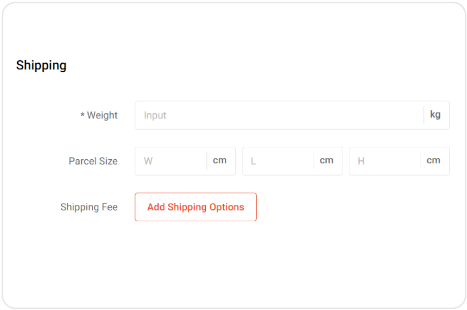Click the Parcel Size label
Image resolution: width=467 pixels, height=310 pixels.
(93, 162)
